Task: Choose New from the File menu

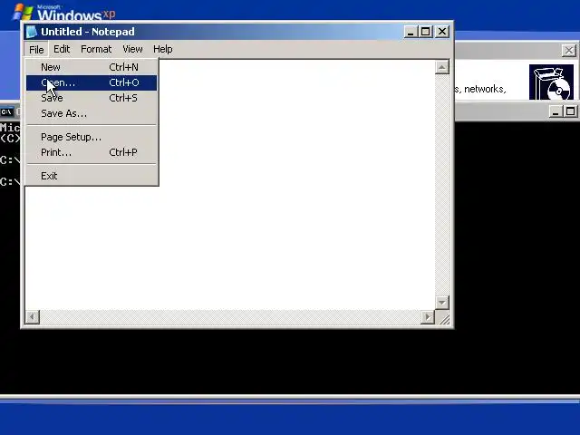Action: pyautogui.click(x=92, y=67)
